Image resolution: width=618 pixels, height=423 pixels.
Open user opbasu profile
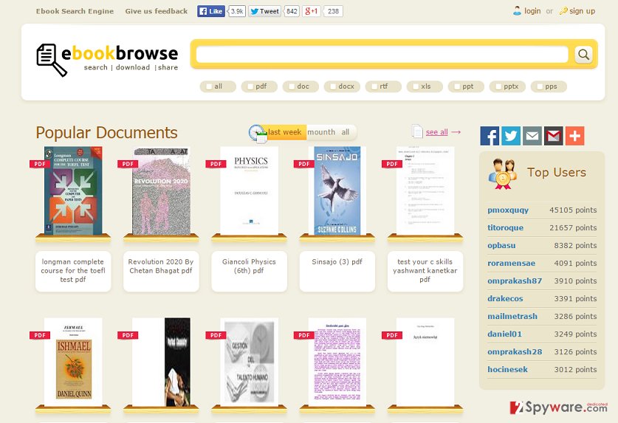[x=501, y=245]
